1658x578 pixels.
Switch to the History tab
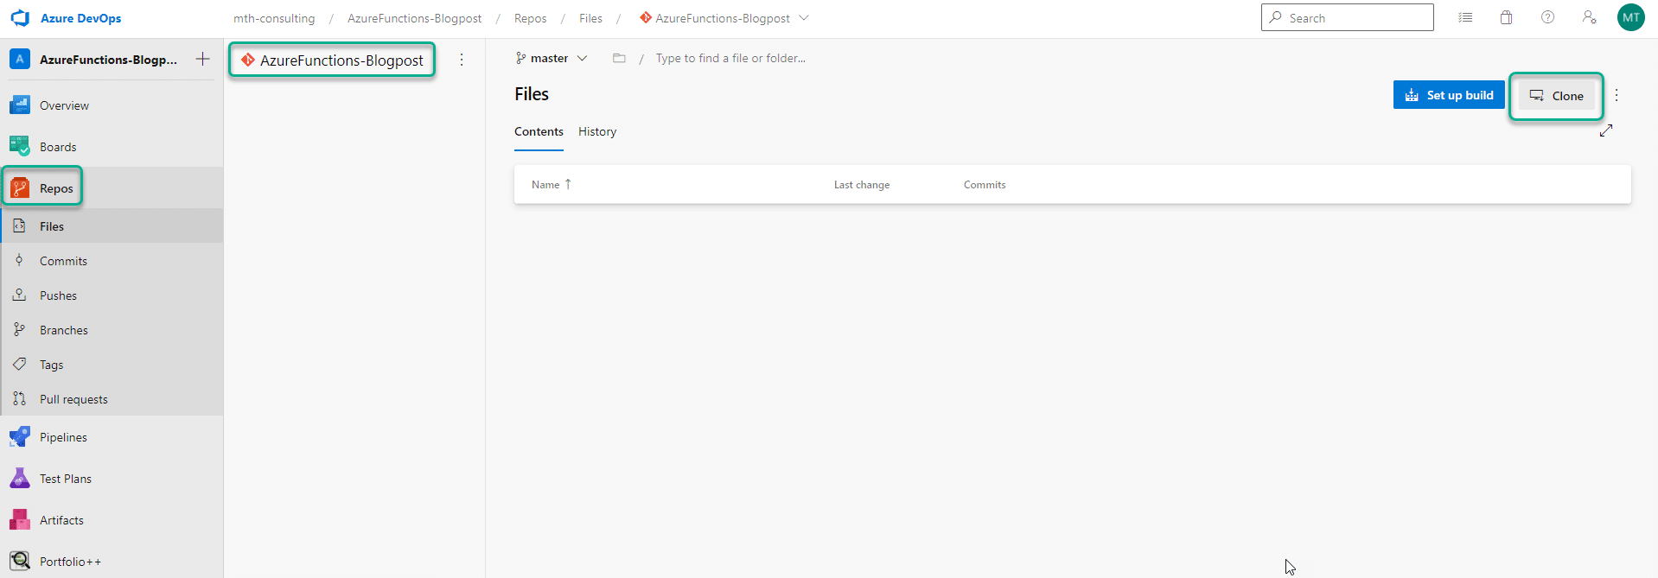597,131
